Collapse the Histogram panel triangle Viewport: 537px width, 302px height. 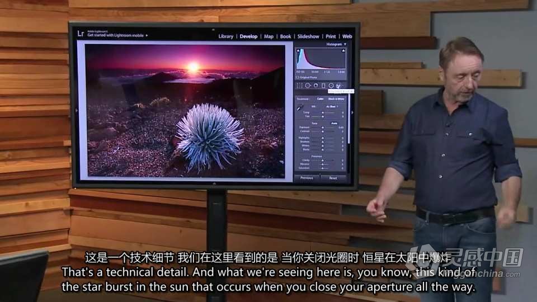(345, 44)
